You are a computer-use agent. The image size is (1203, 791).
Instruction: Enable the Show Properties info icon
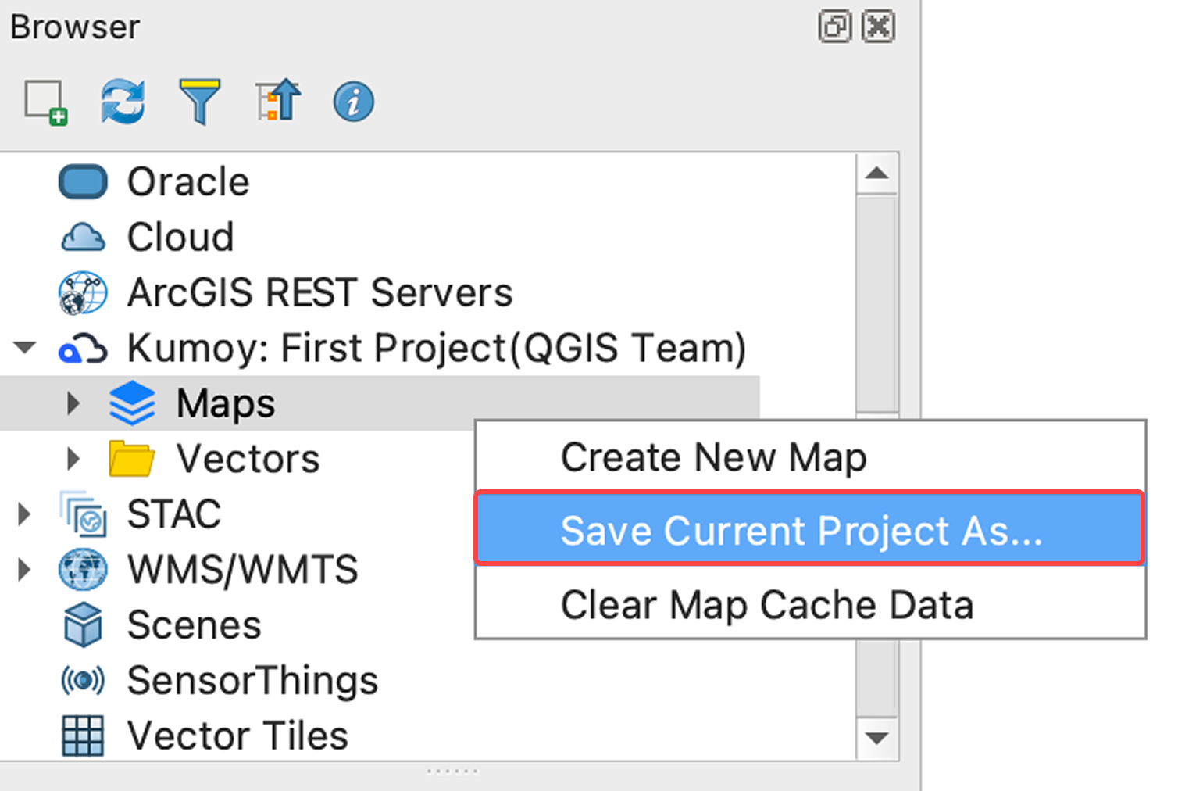pyautogui.click(x=353, y=100)
